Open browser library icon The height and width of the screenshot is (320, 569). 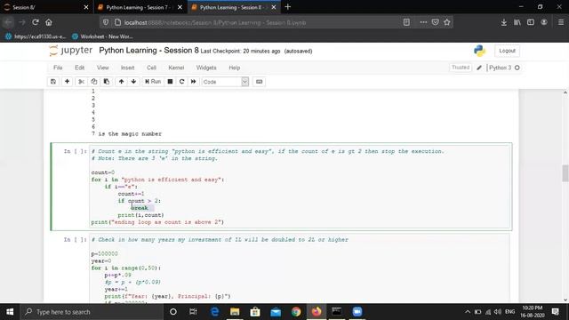(x=517, y=22)
